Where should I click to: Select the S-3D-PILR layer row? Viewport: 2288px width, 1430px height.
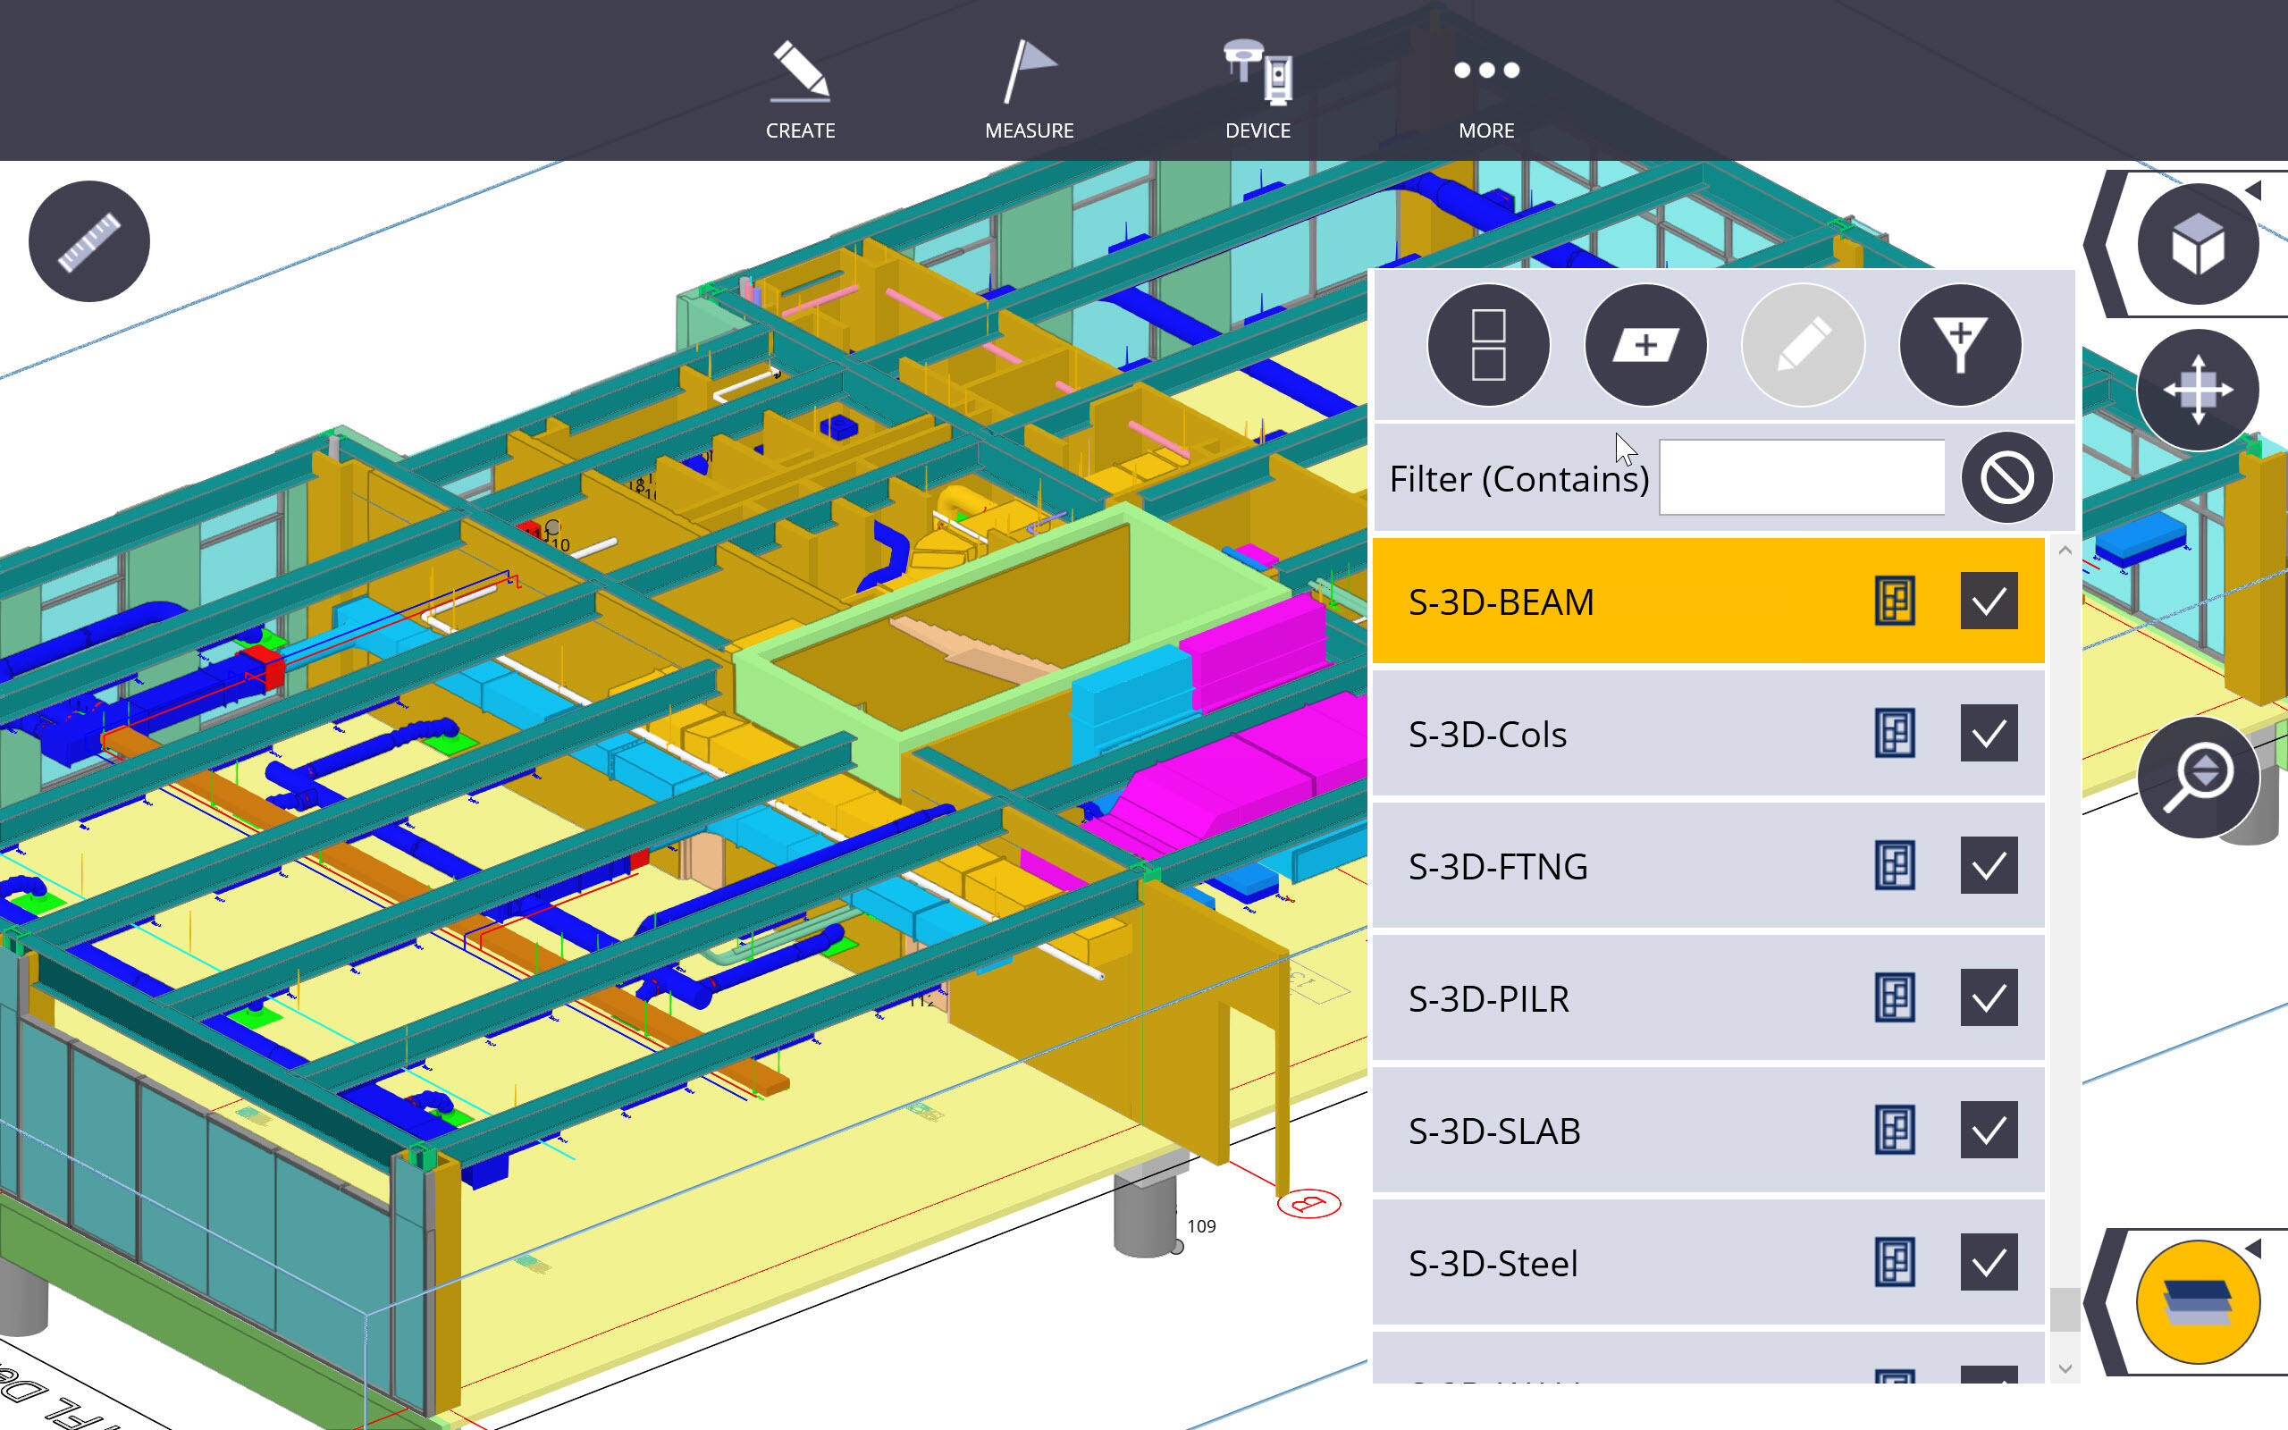tap(1707, 998)
